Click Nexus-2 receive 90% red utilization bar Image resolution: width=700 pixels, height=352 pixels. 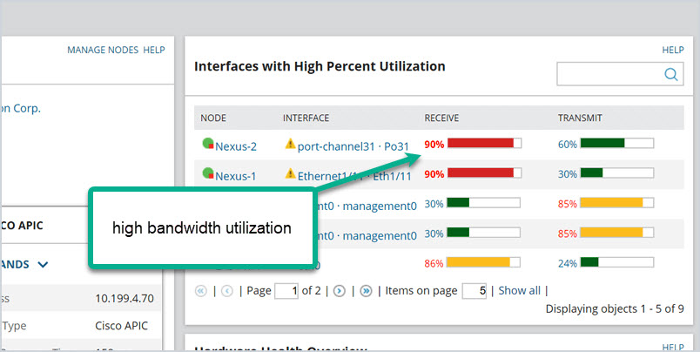484,143
